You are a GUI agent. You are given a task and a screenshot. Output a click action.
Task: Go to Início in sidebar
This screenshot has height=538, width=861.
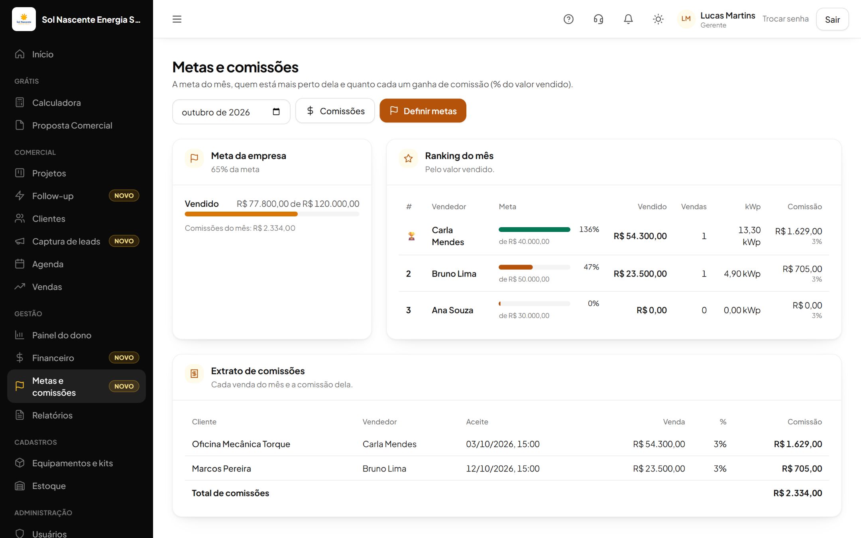coord(77,54)
